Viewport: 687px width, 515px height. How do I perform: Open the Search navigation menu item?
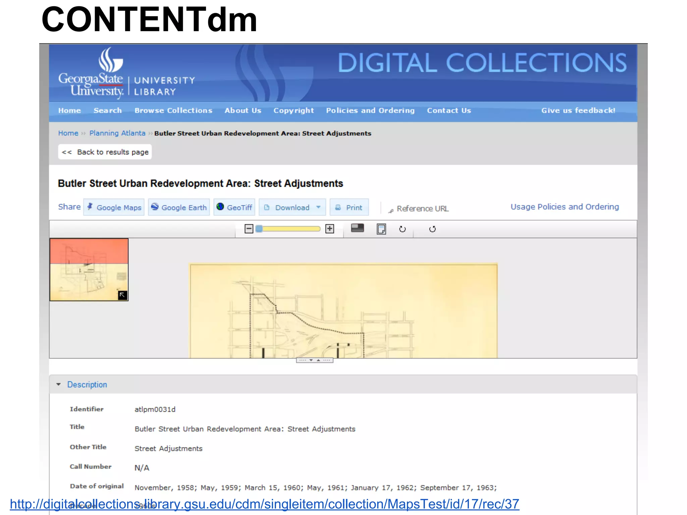tap(108, 111)
